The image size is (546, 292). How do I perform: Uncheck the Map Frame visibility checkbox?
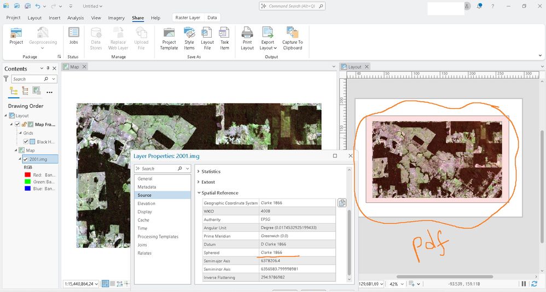(x=18, y=124)
